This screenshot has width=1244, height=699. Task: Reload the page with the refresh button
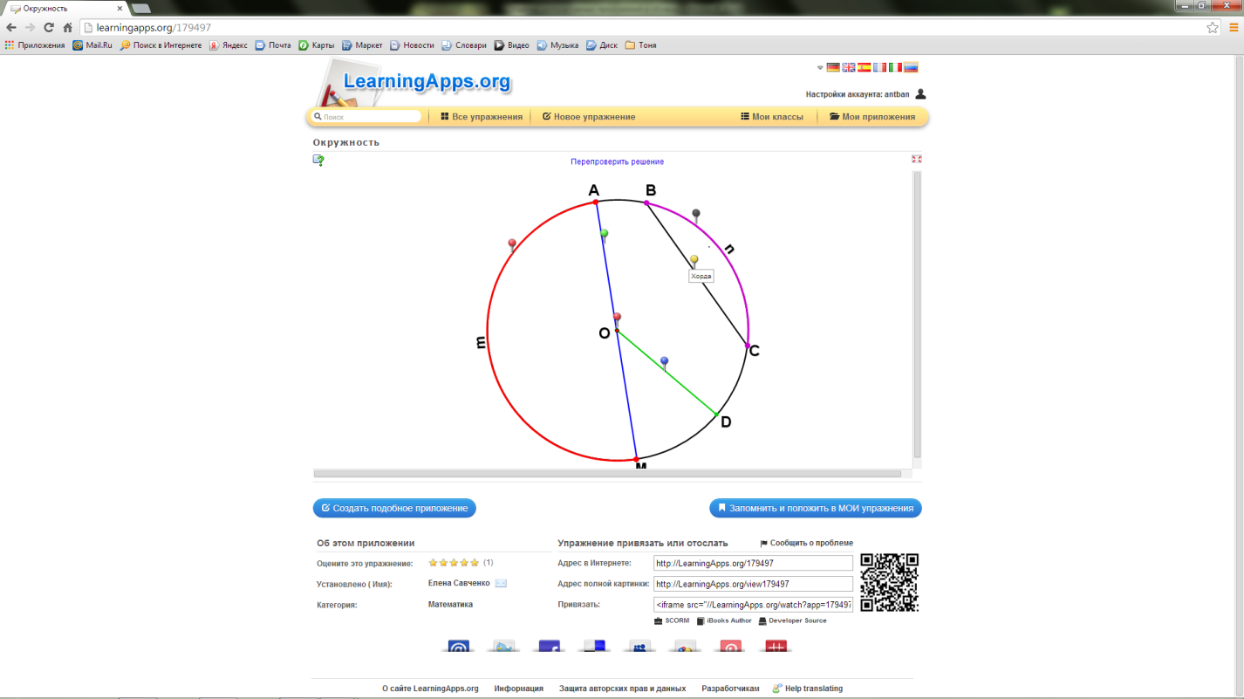coord(48,28)
